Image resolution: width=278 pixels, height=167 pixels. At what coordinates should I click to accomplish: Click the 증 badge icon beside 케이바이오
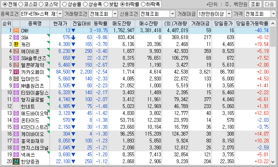(x=16, y=134)
